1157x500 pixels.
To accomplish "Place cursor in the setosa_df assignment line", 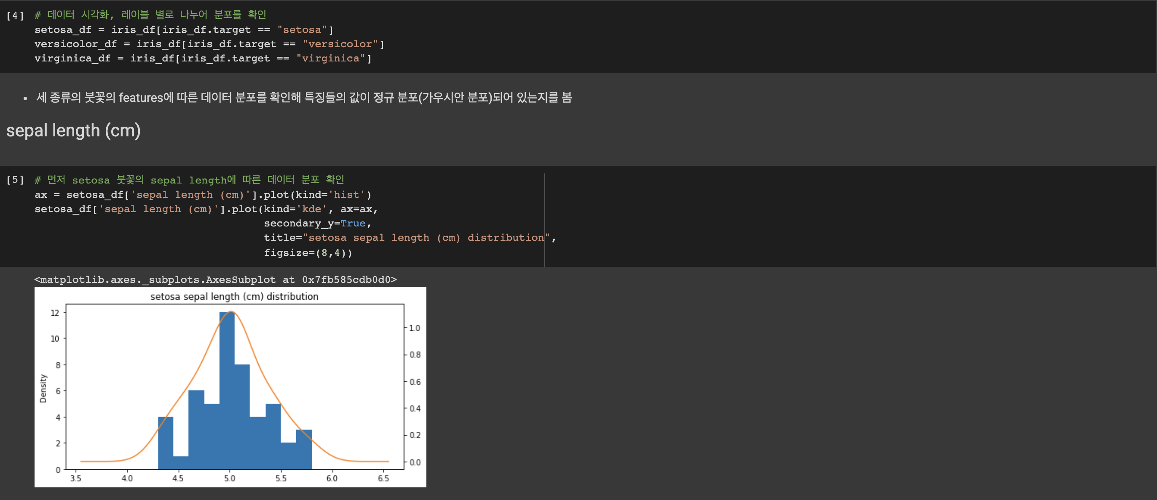I will 183,29.
